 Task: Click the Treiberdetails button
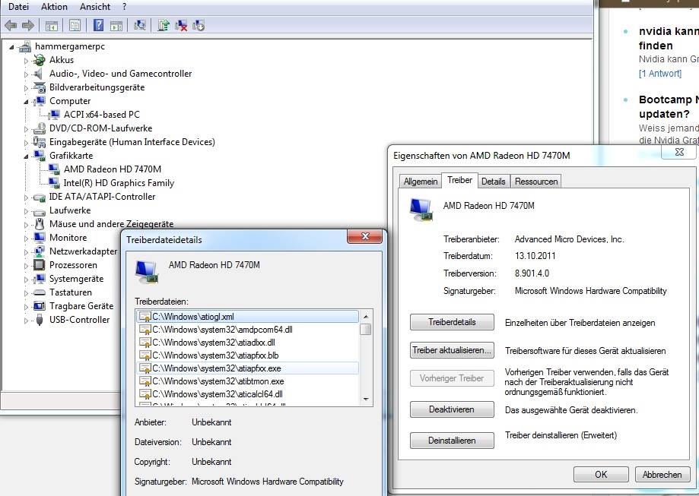pyautogui.click(x=452, y=322)
